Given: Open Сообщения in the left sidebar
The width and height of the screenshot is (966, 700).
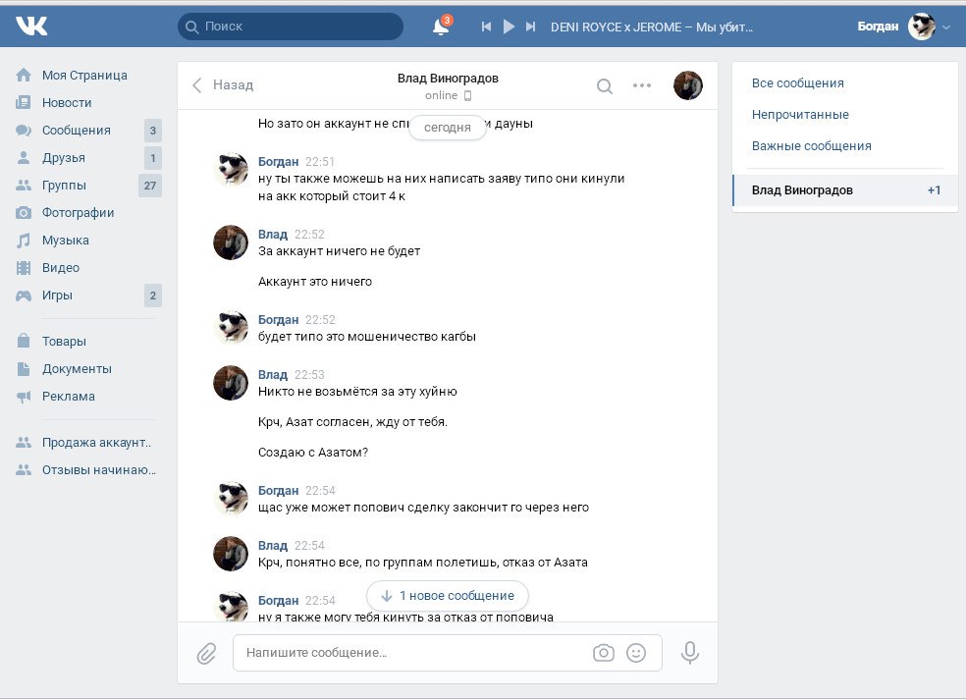Looking at the screenshot, I should tap(76, 131).
